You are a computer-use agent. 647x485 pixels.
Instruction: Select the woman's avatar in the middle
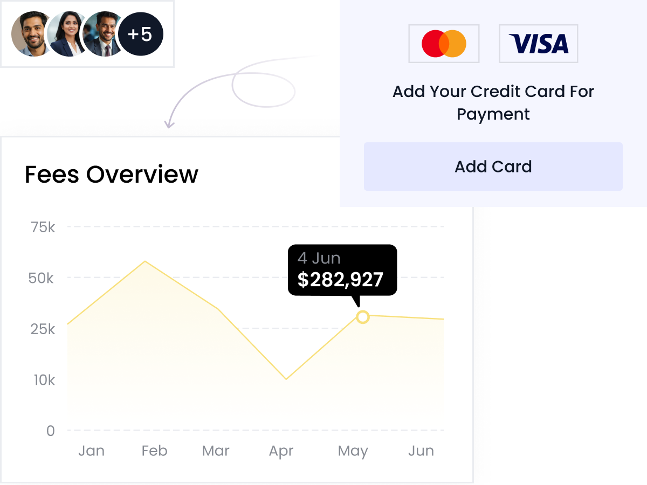click(68, 34)
